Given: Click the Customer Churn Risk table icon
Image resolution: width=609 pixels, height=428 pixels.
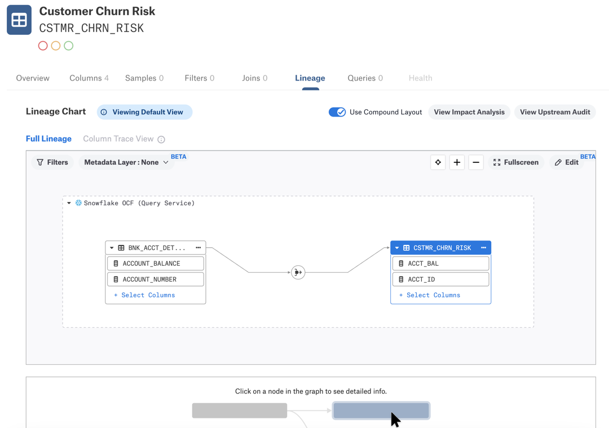Looking at the screenshot, I should pyautogui.click(x=19, y=20).
